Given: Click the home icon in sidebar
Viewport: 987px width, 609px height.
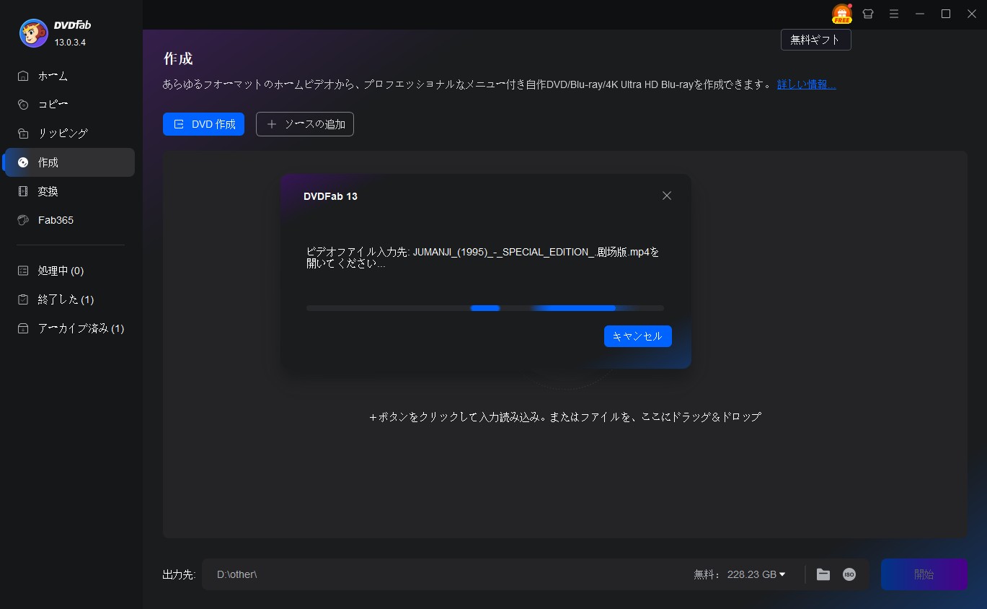Looking at the screenshot, I should coord(23,76).
